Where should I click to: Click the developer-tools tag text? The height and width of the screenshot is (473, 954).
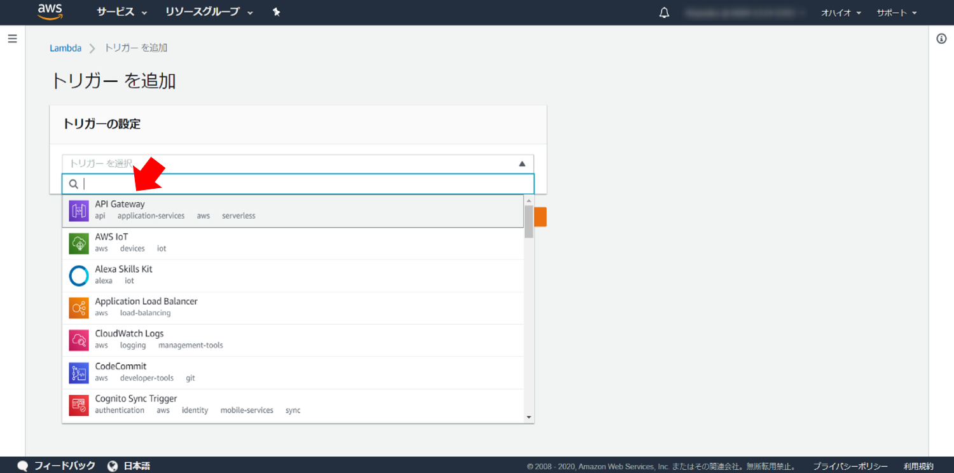pos(147,378)
